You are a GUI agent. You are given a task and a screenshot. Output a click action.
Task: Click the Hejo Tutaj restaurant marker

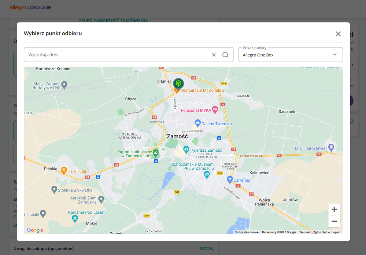click(x=64, y=170)
